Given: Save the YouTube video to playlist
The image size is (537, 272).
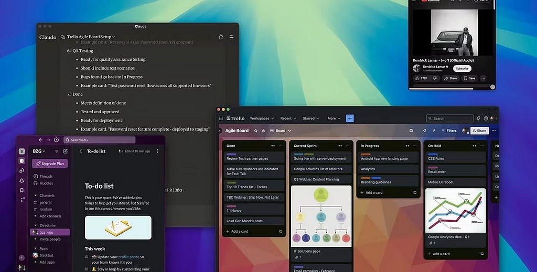Looking at the screenshot, I should [x=469, y=78].
